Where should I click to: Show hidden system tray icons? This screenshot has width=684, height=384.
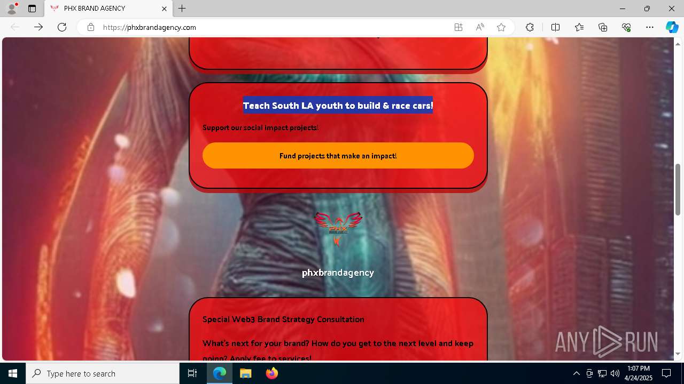[x=576, y=373]
